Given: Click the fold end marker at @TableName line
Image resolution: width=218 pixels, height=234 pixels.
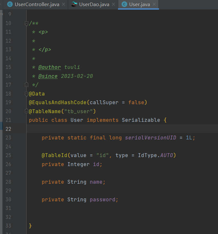Looking at the screenshot, I should point(26,111).
